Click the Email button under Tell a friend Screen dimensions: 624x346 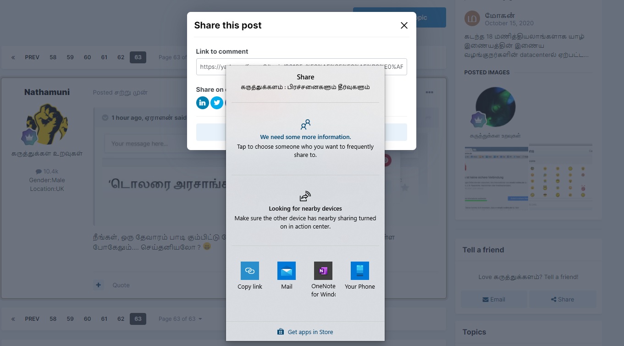pos(494,299)
